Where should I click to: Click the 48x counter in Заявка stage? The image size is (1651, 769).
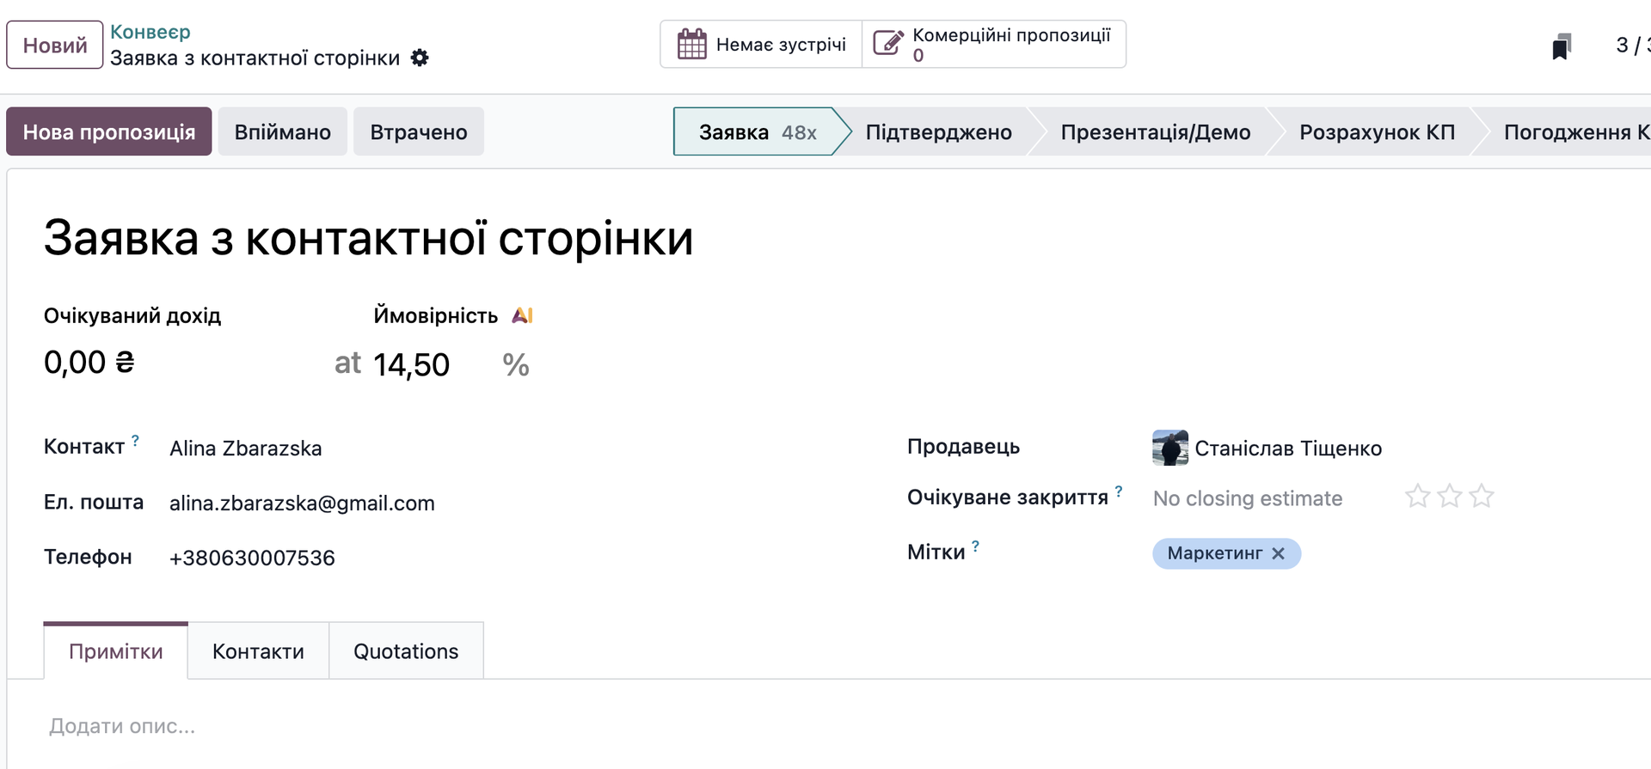799,132
